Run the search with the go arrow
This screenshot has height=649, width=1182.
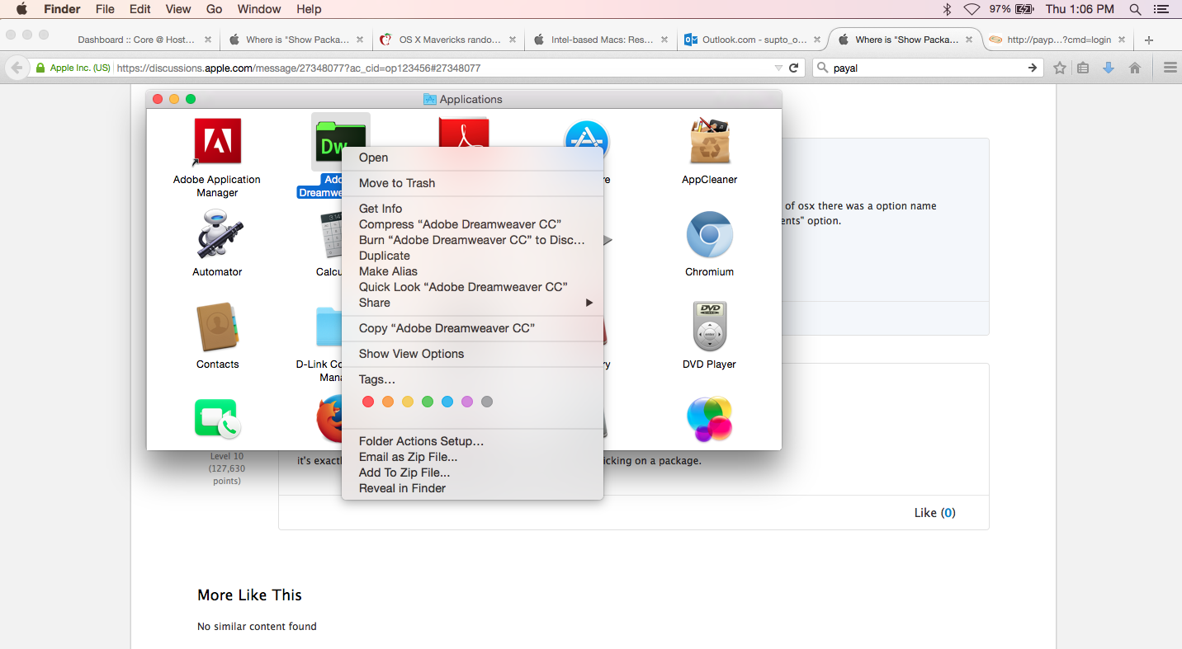[x=1033, y=68]
